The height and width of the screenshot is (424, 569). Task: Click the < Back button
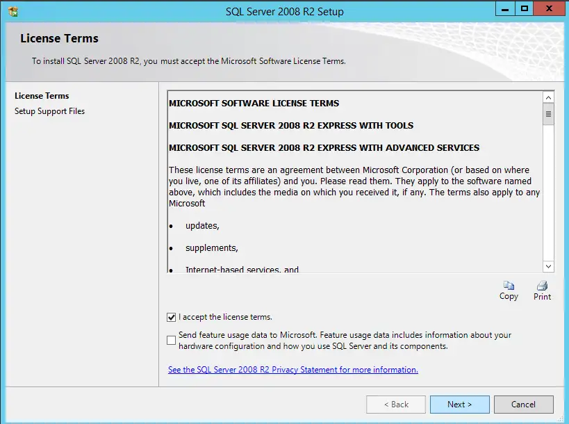point(396,405)
